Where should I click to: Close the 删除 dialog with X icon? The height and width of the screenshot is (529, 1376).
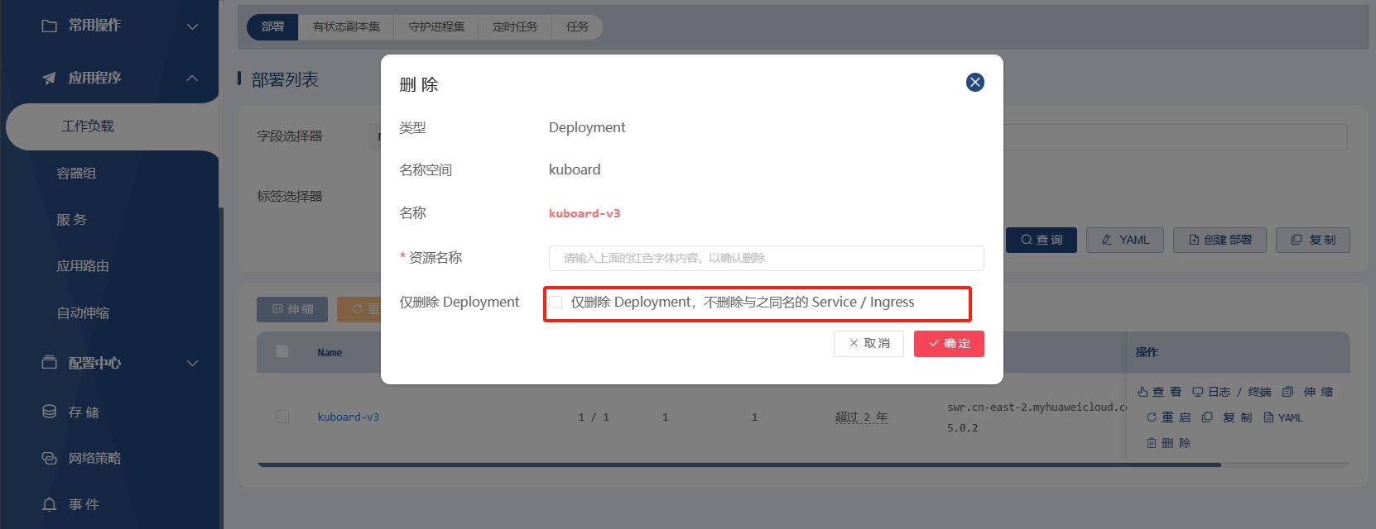[975, 82]
